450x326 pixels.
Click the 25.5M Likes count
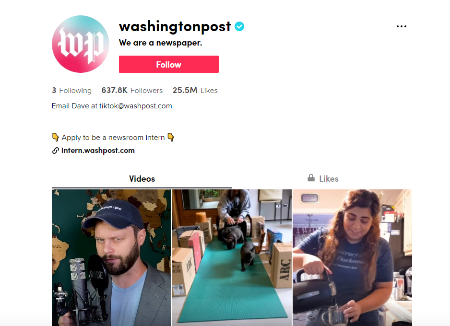tap(195, 90)
